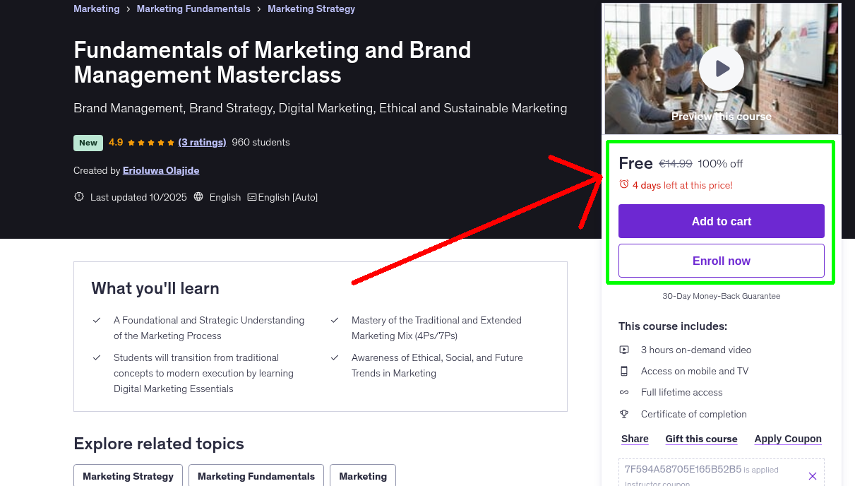Navigate to Marketing breadcrumb
Viewport: 855px width, 486px height.
[96, 8]
